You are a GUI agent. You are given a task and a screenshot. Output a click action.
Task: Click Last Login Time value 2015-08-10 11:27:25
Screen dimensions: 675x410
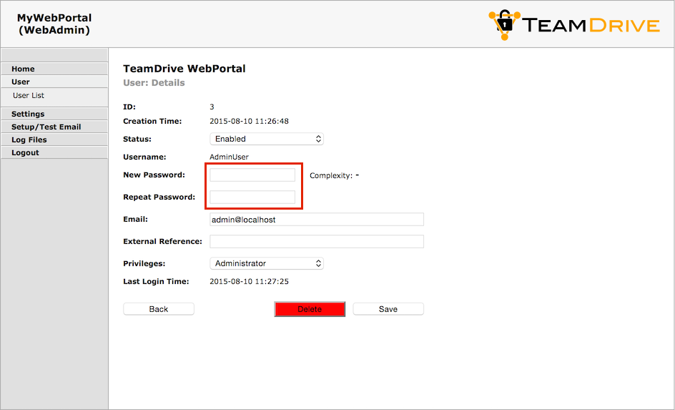[249, 282]
